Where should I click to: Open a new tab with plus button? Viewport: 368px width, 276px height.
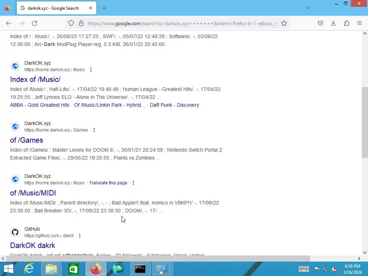pos(104,8)
